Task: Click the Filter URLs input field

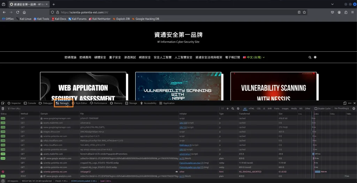Action: tap(28, 109)
